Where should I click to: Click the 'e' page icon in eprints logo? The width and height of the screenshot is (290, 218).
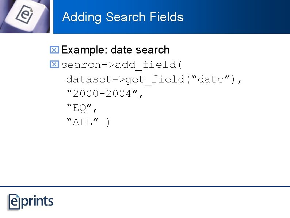coord(14,202)
